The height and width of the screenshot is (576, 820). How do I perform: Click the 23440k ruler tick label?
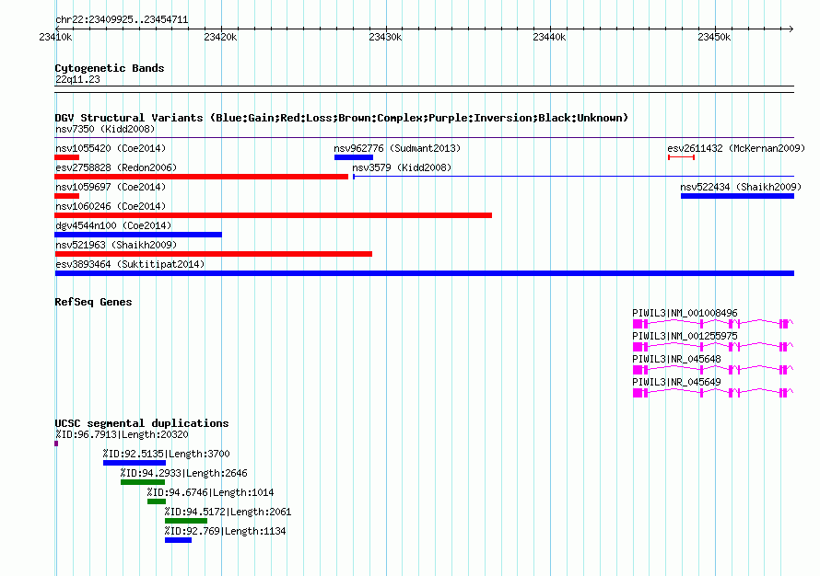coord(549,37)
